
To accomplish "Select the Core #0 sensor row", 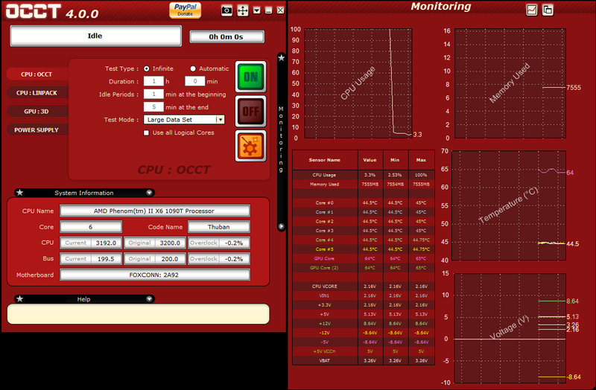I will pyautogui.click(x=364, y=202).
